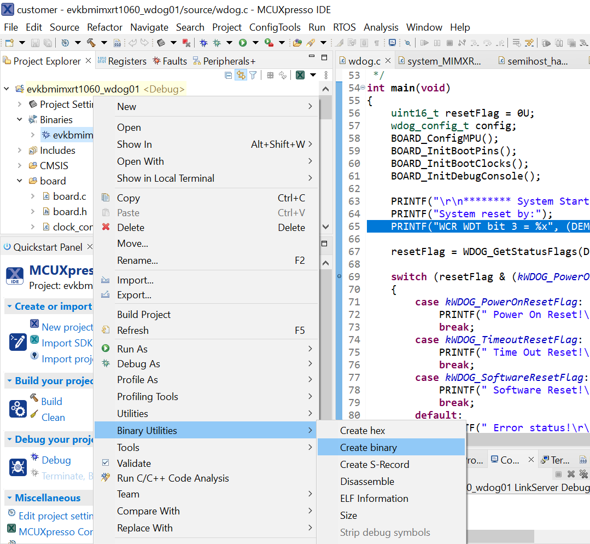Launch Debug with the bug toolbar icon
This screenshot has height=544, width=590.
204,42
